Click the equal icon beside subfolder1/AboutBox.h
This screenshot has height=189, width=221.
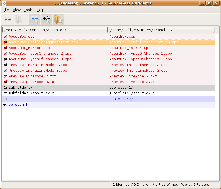5,93
